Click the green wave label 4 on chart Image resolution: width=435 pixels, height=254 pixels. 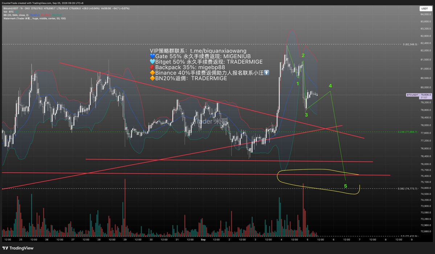tap(330, 86)
